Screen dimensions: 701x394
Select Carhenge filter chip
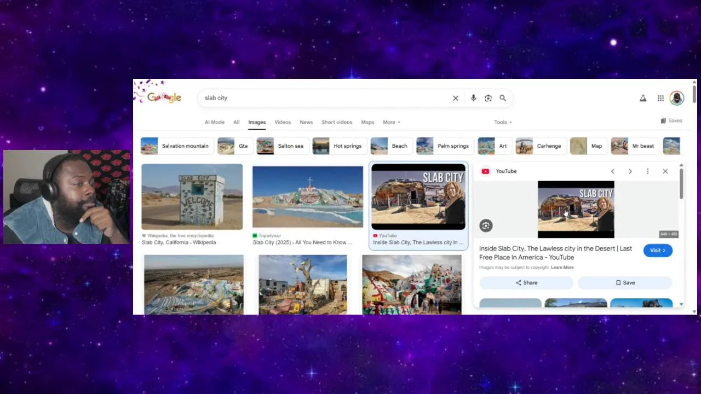[x=540, y=146]
